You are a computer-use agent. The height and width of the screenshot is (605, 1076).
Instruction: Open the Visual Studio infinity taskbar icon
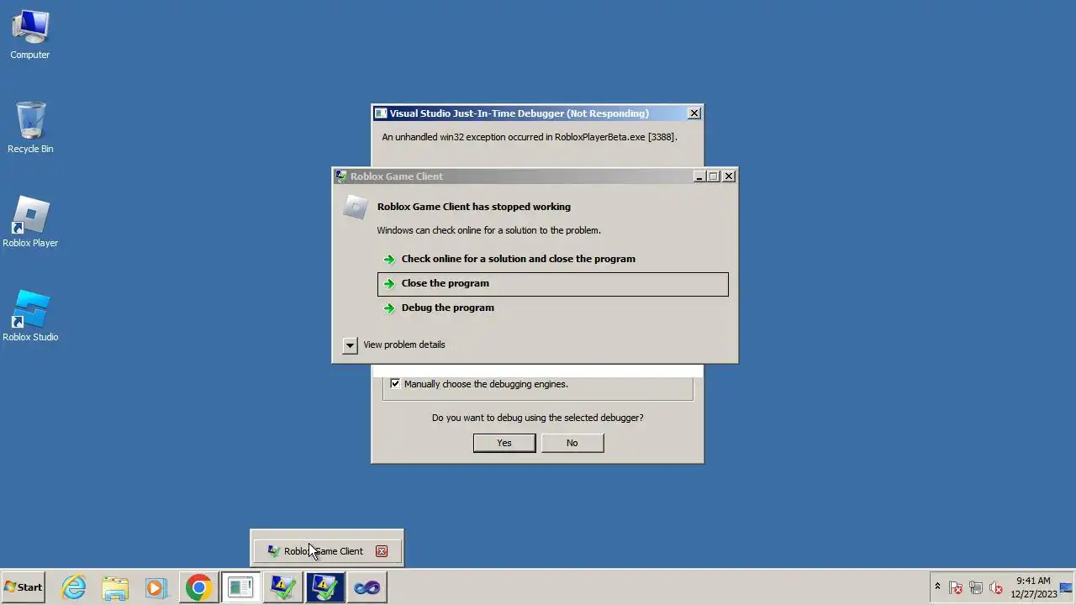tap(367, 587)
